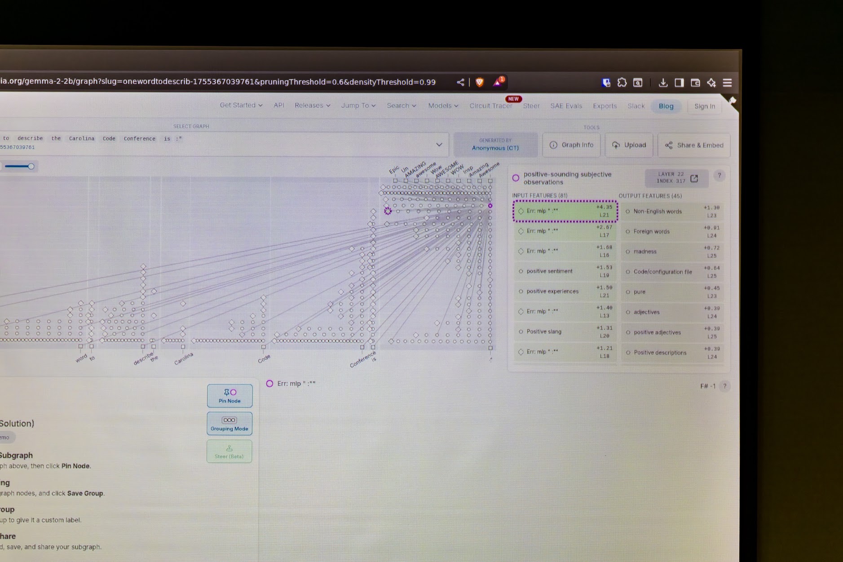Enable Grouping Mode
Image resolution: width=843 pixels, height=562 pixels.
tap(230, 424)
